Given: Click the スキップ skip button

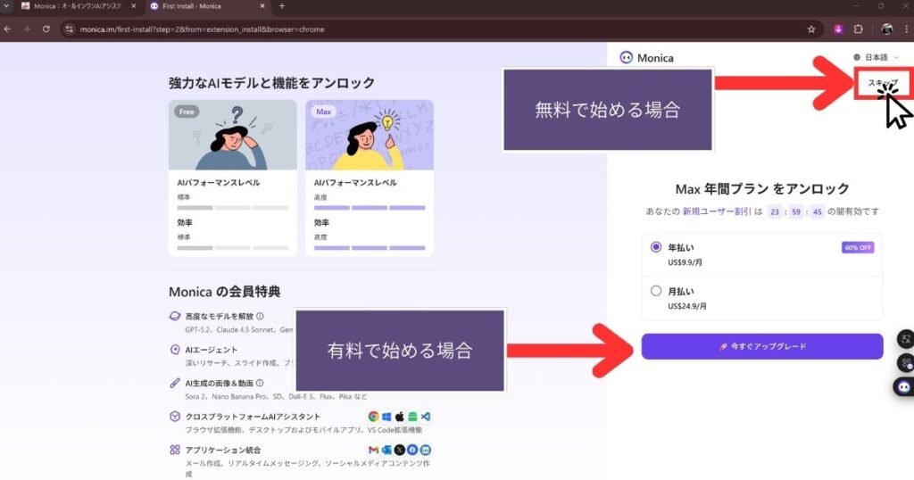Looking at the screenshot, I should (883, 83).
